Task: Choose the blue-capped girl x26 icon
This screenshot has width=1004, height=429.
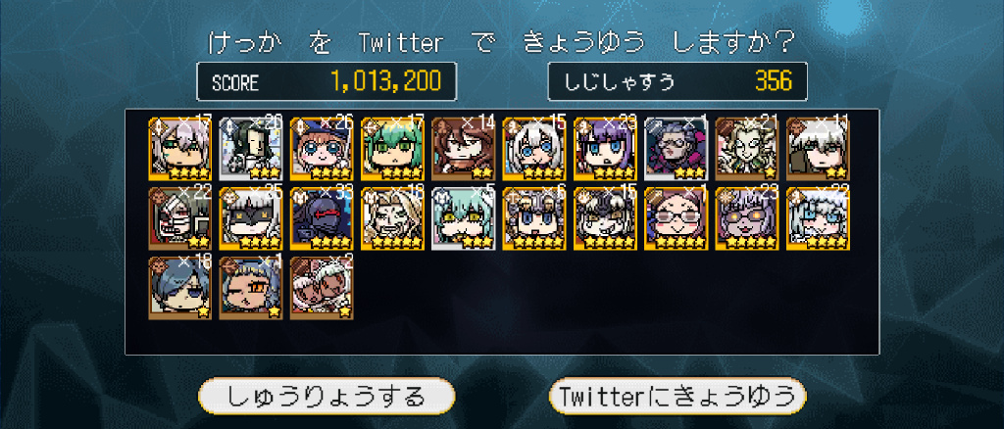Action: pyautogui.click(x=322, y=148)
